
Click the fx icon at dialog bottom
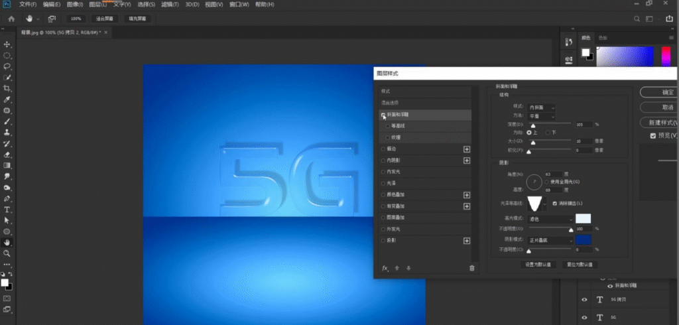coord(385,268)
